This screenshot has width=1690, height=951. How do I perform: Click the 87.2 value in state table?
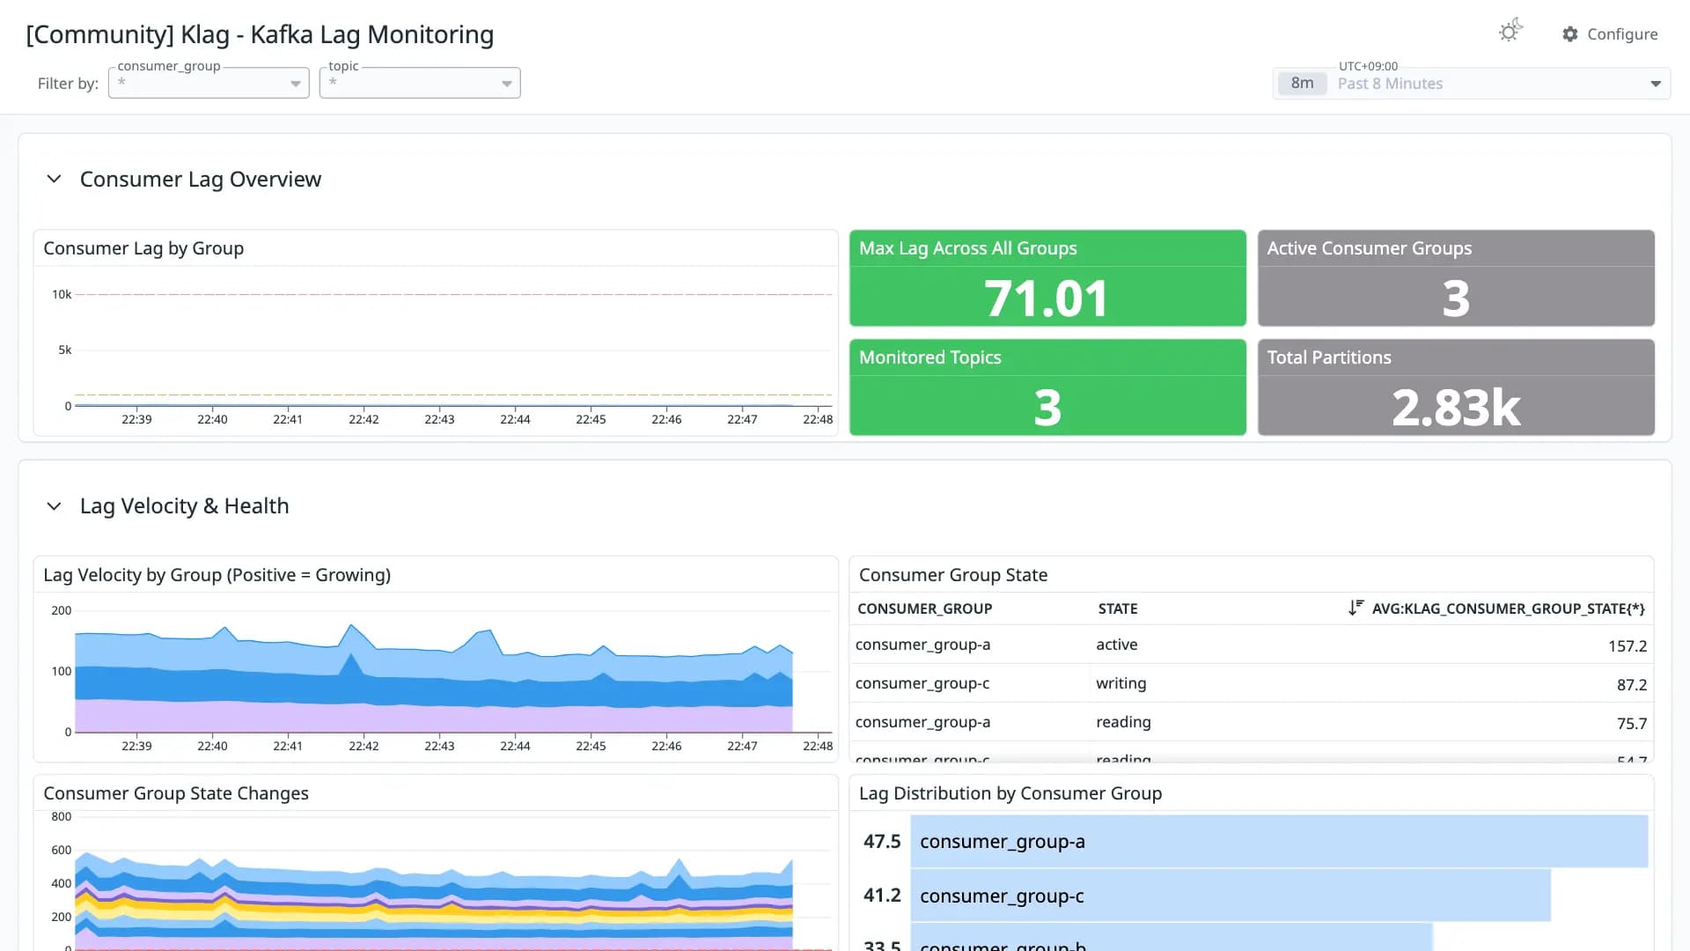[1631, 685]
